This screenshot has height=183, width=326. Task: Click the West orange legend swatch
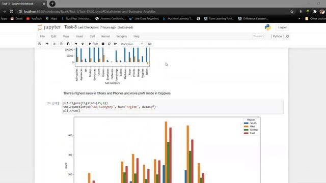point(246,127)
